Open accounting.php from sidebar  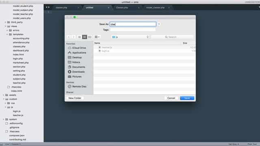21,39
